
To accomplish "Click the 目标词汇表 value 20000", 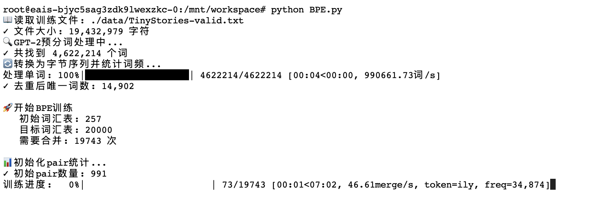I will (x=99, y=130).
